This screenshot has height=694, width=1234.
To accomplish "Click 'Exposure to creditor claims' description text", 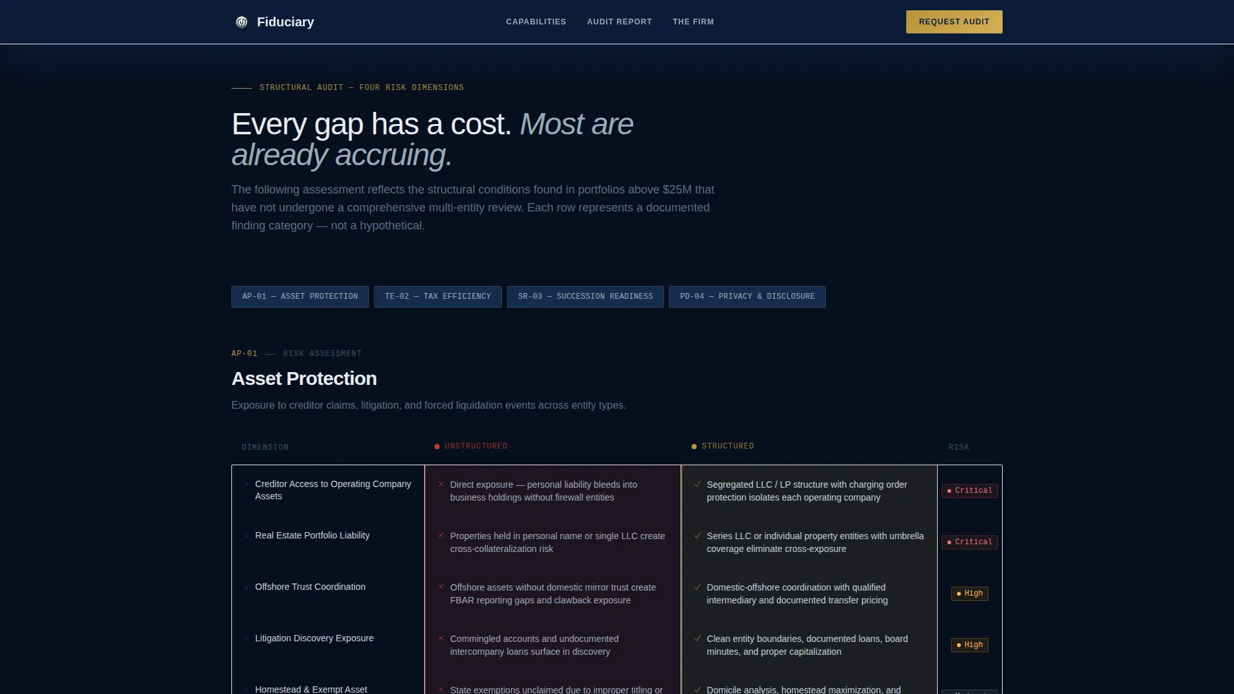I will click(429, 405).
